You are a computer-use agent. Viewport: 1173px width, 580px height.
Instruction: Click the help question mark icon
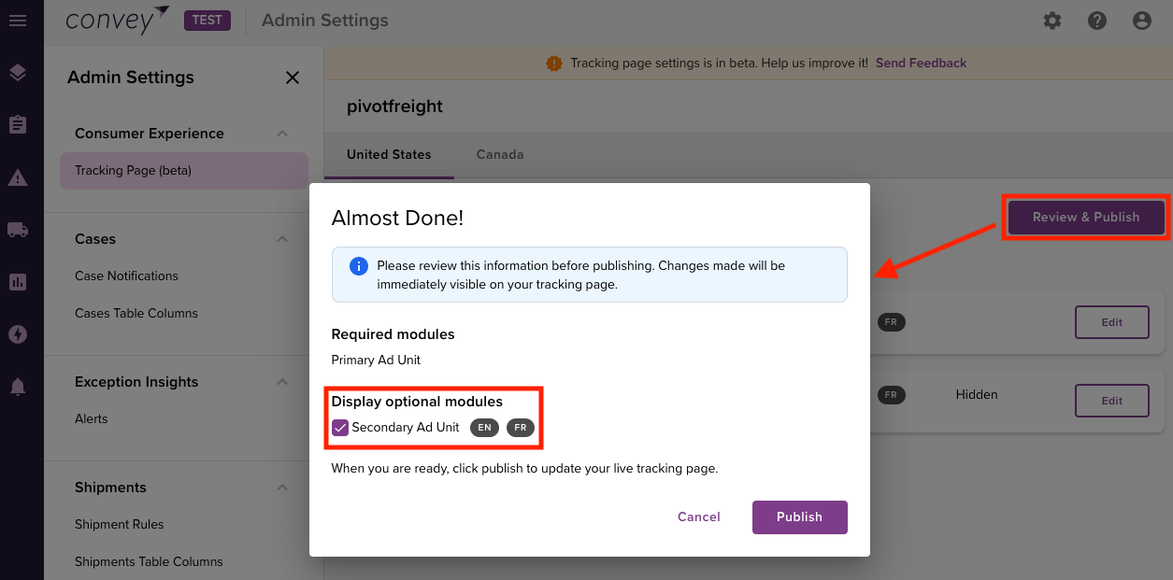(x=1097, y=21)
